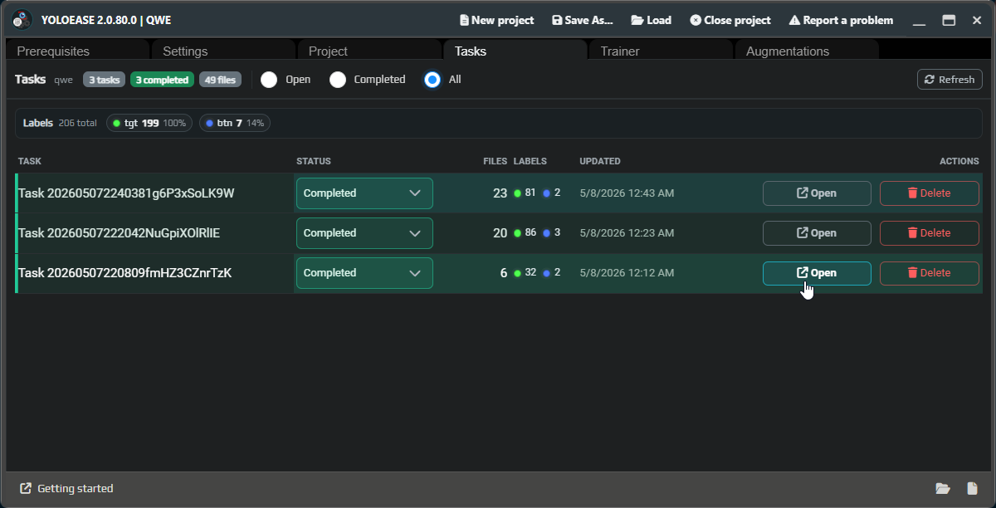The image size is (996, 508).
Task: Click the files count 23
Action: (x=500, y=193)
